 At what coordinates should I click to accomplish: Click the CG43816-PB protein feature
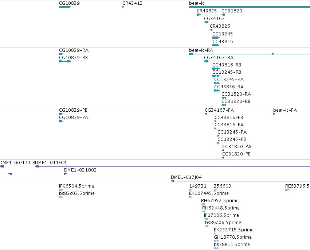coord(216,121)
